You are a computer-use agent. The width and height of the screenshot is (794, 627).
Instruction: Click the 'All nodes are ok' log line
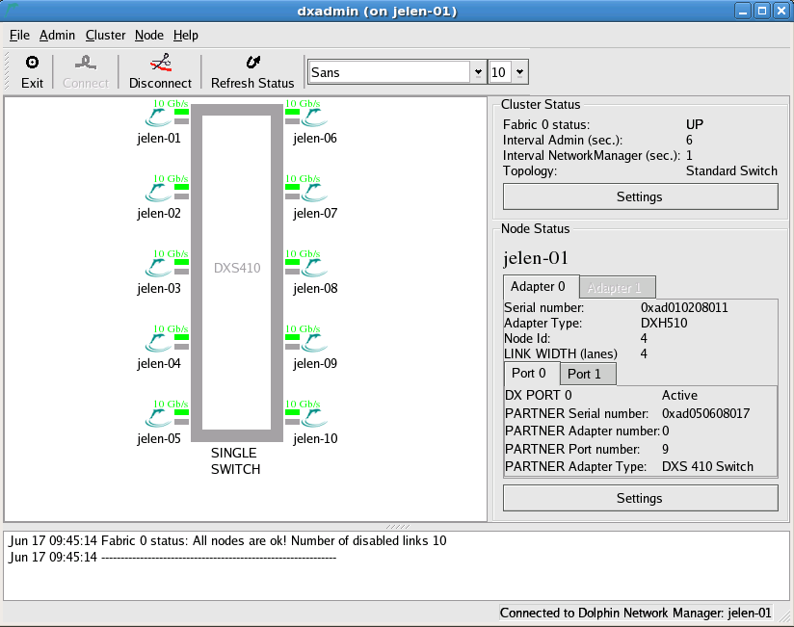[227, 540]
